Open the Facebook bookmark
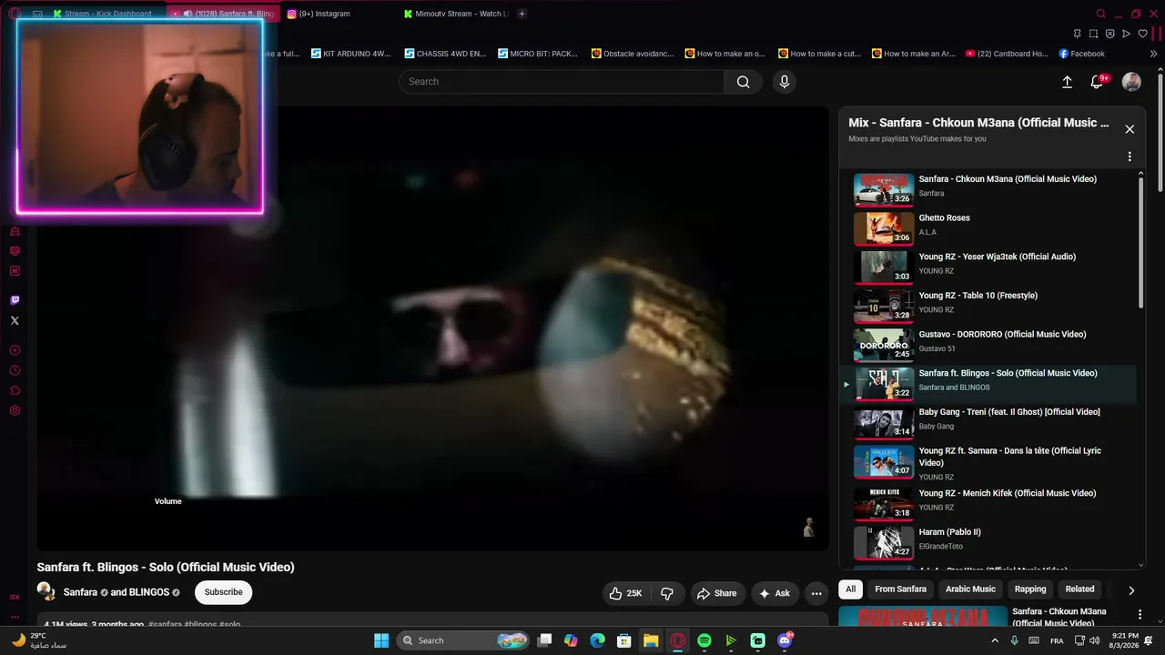This screenshot has width=1165, height=655. 1081,54
